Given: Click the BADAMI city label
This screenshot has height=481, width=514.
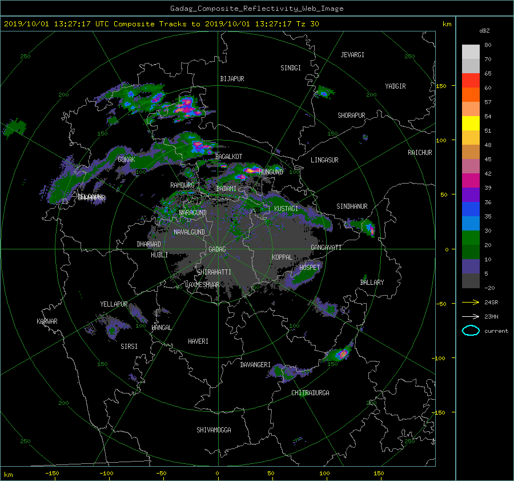Looking at the screenshot, I should (226, 189).
